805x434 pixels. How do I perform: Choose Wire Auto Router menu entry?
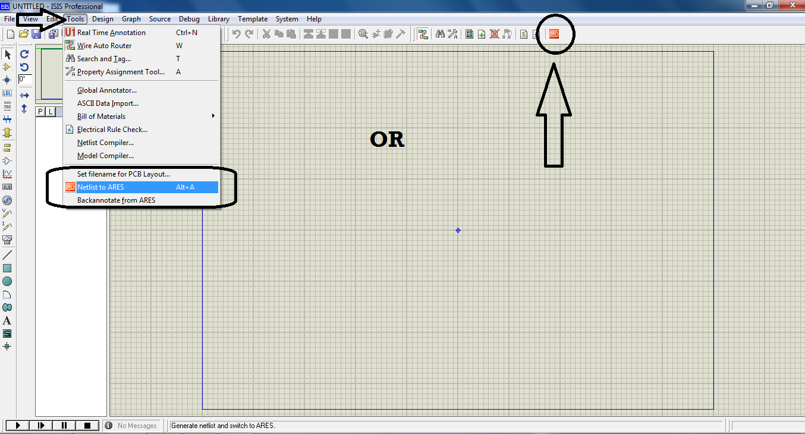click(x=141, y=46)
